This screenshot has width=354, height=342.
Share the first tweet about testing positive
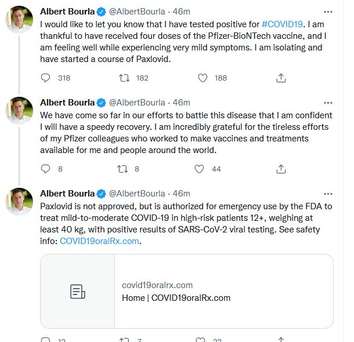(x=280, y=78)
